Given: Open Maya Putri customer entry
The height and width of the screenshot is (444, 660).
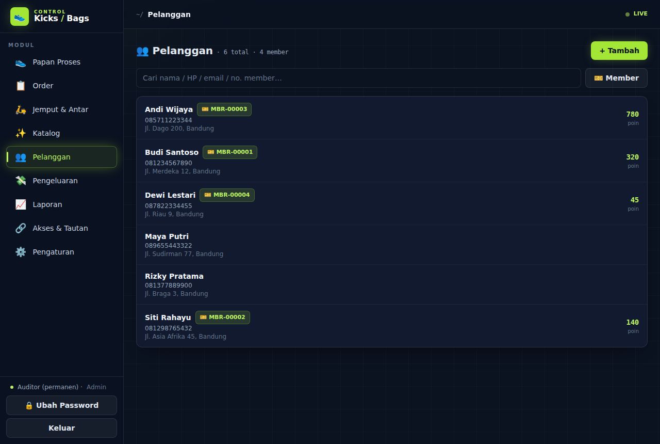Looking at the screenshot, I should point(392,245).
